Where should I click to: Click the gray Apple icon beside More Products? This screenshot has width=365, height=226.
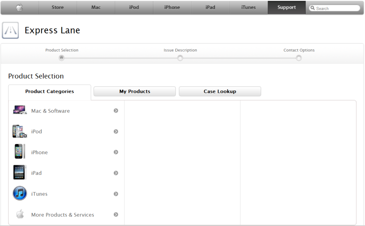(x=20, y=214)
